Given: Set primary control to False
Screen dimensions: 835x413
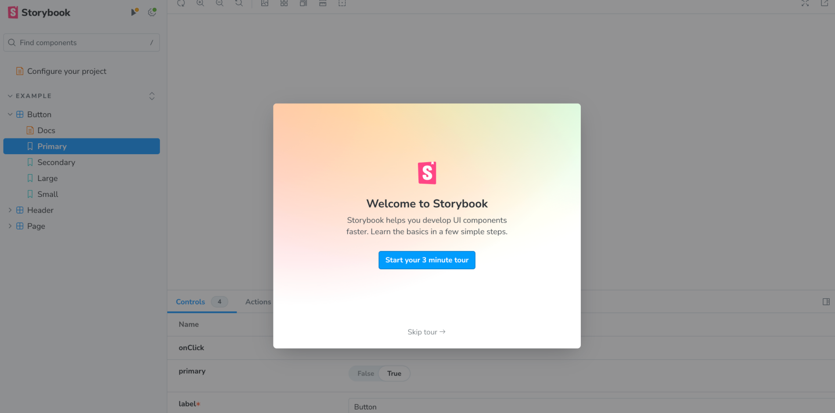Looking at the screenshot, I should 366,373.
